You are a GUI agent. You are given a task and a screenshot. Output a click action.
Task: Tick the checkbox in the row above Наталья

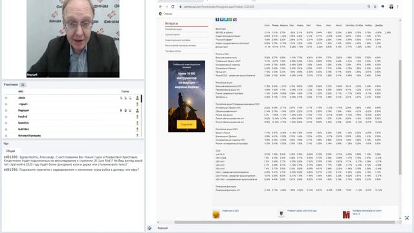click(x=6, y=129)
